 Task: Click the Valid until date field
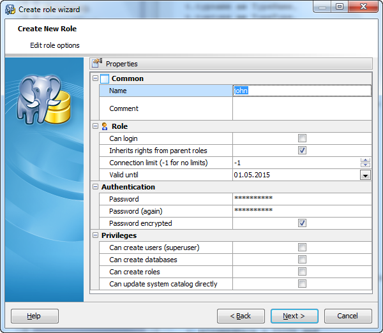[296, 175]
